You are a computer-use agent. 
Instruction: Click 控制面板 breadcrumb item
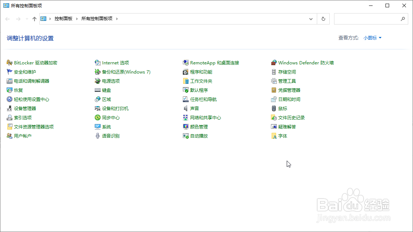click(x=63, y=19)
